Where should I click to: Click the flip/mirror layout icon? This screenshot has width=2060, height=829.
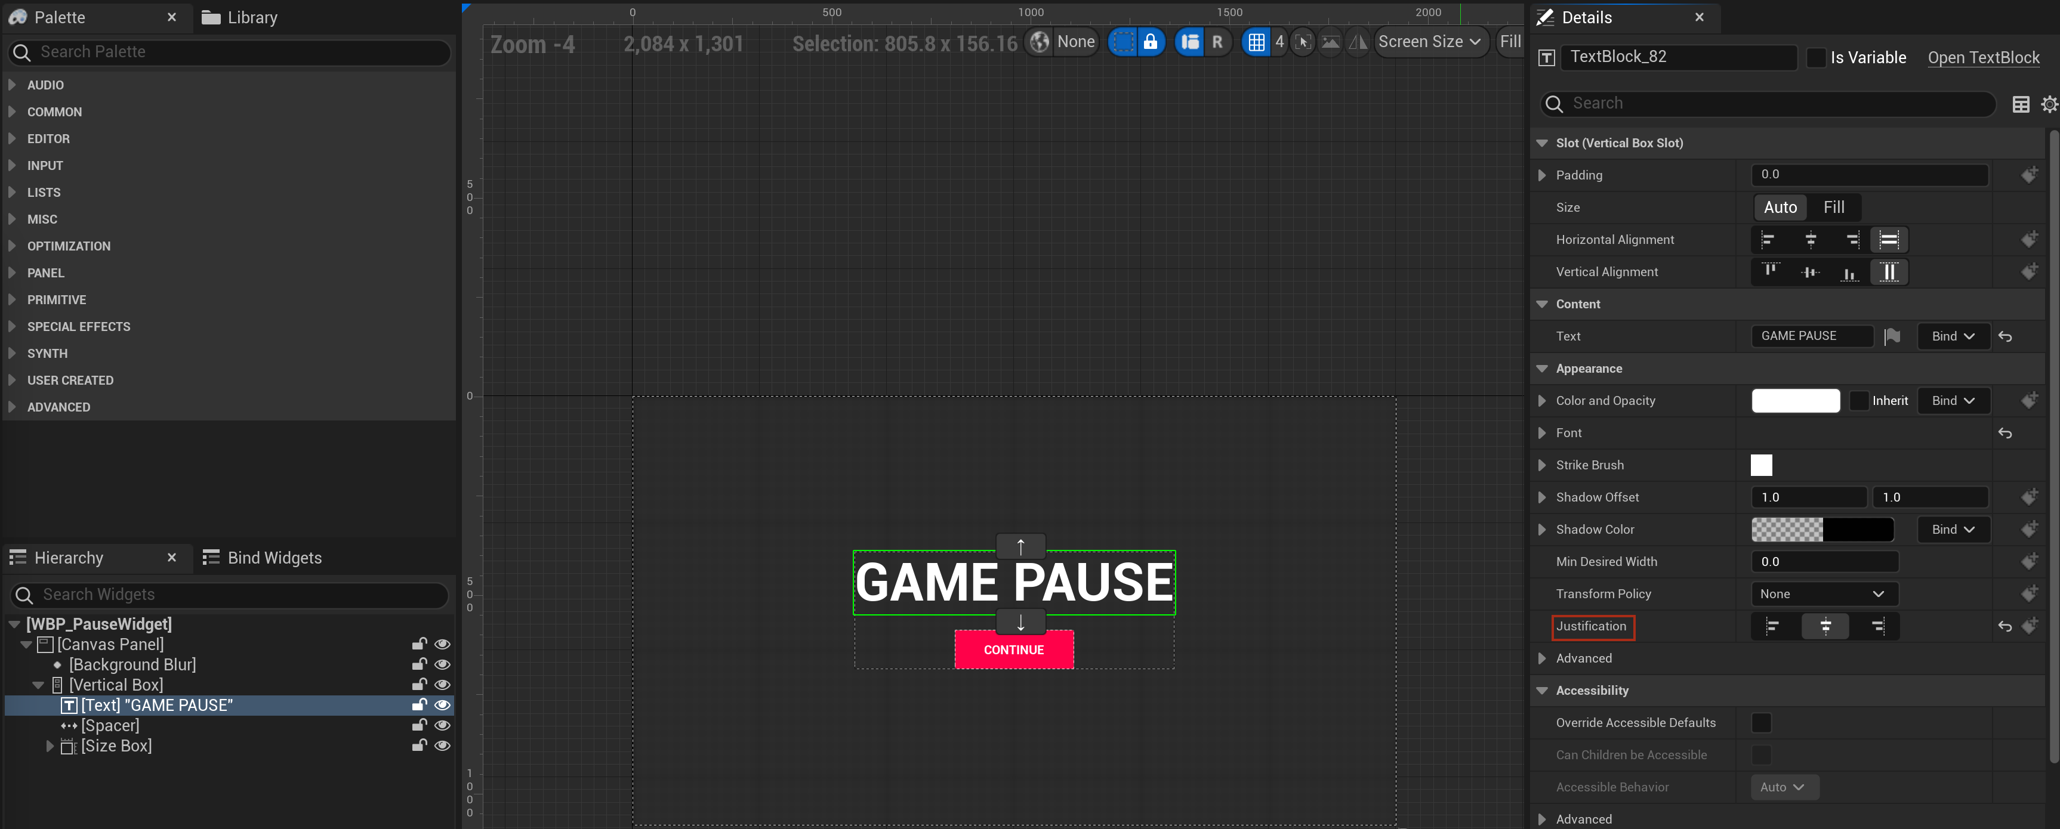point(1357,42)
